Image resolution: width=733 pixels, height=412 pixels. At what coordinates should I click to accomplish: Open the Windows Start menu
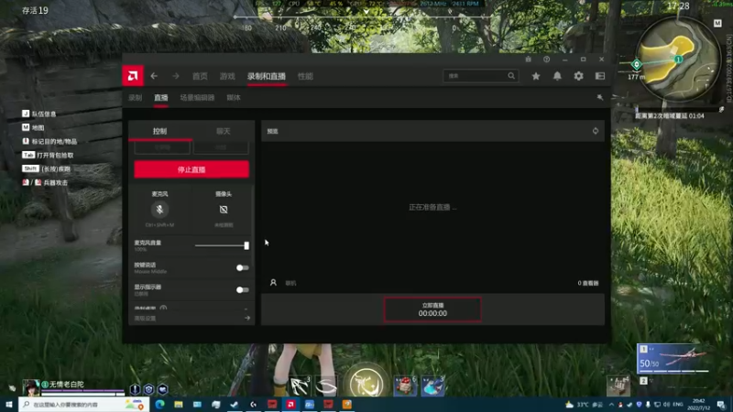(9, 404)
